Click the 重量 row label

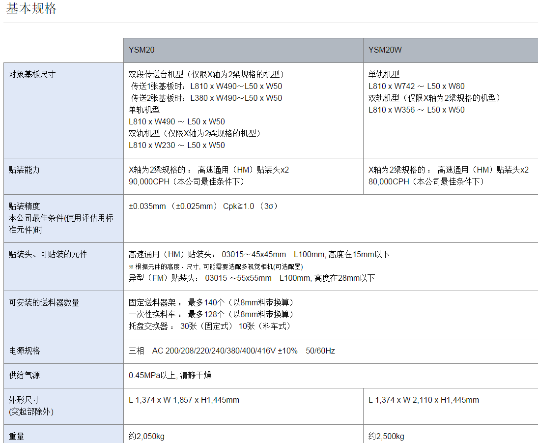17,436
